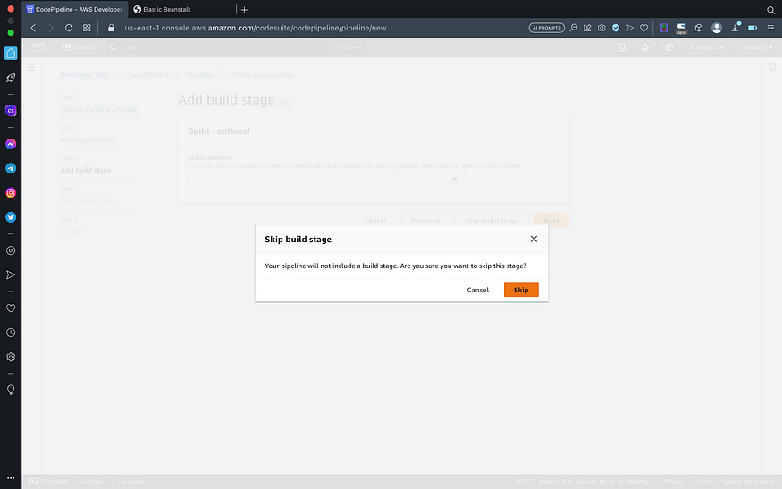The image size is (782, 489).
Task: Cancel the Skip build stage dialog
Action: coord(477,290)
